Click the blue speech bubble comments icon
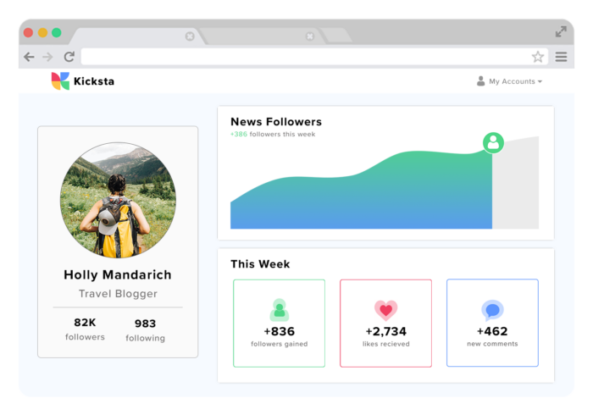 coord(492,310)
